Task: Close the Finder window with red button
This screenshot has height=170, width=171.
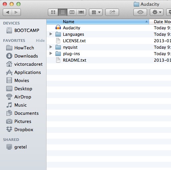Action: click(5, 4)
